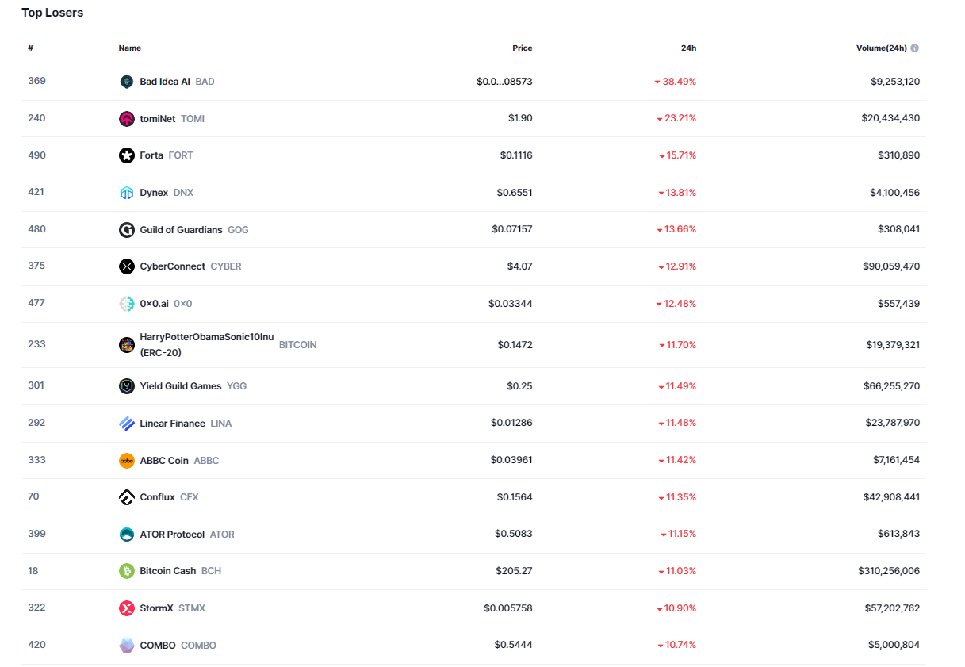Viewport: 965px width, 667px height.
Task: Sort by the # rank column header
Action: click(30, 48)
